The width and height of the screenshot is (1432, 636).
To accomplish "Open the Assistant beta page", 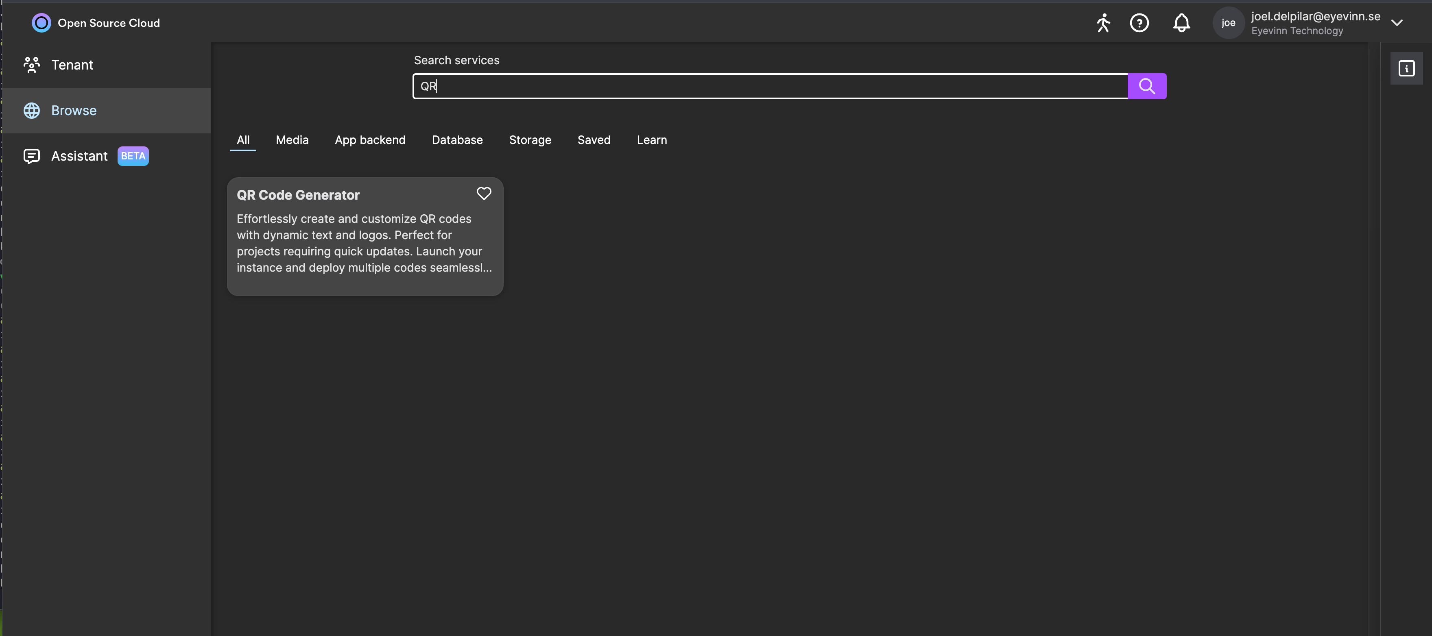I will 107,156.
